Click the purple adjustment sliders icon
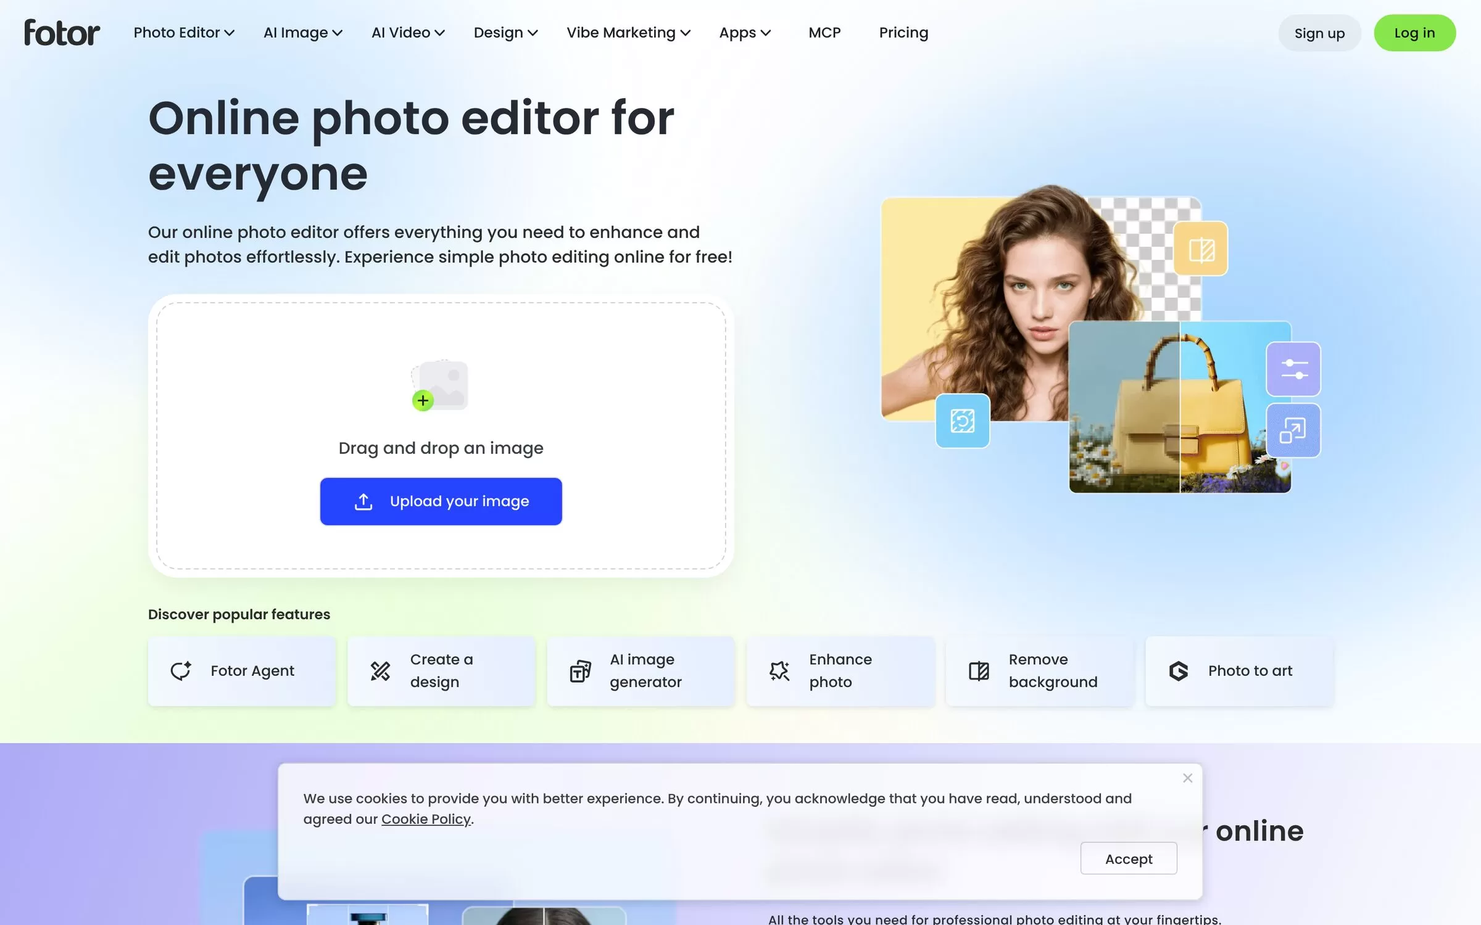1481x925 pixels. (x=1293, y=369)
